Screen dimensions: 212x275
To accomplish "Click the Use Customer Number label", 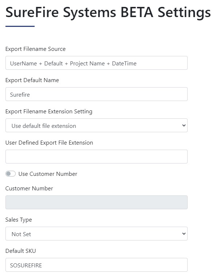I will coord(48,174).
